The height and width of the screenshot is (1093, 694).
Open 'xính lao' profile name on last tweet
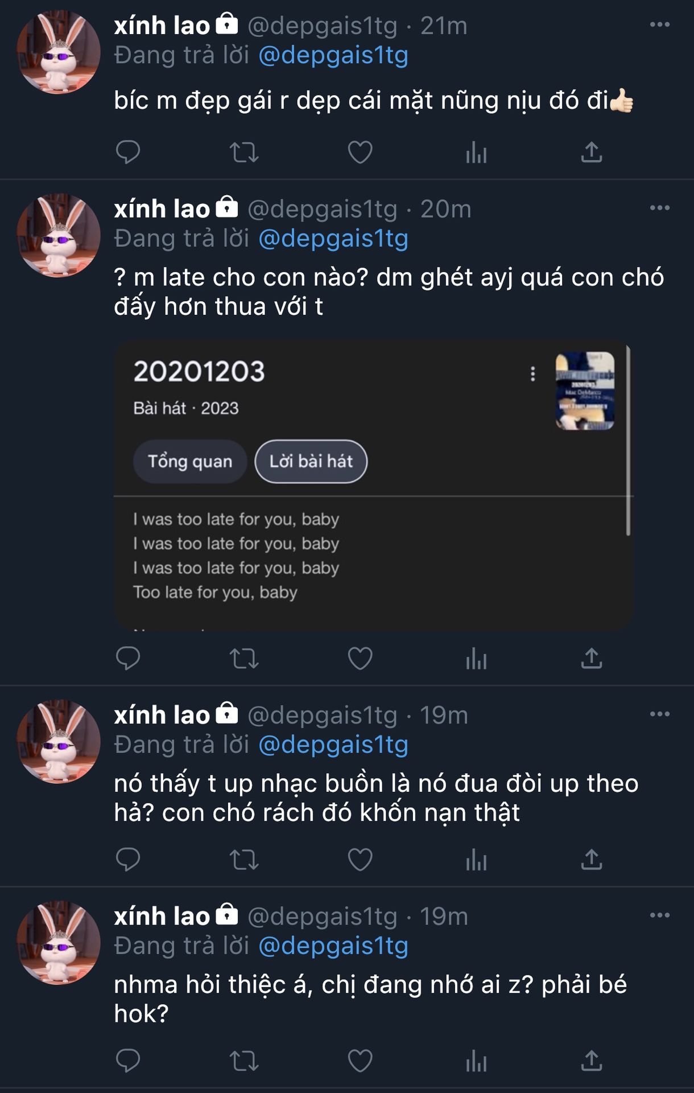tap(162, 916)
